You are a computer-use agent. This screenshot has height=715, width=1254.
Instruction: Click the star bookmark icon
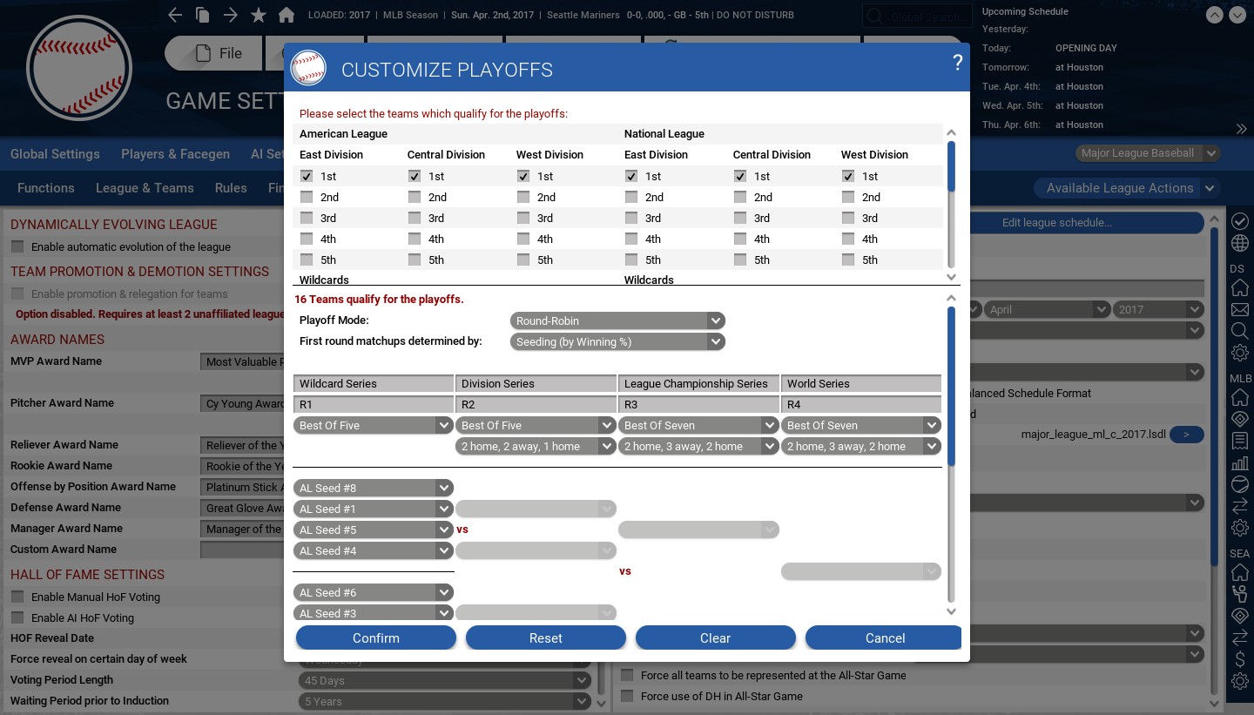259,15
